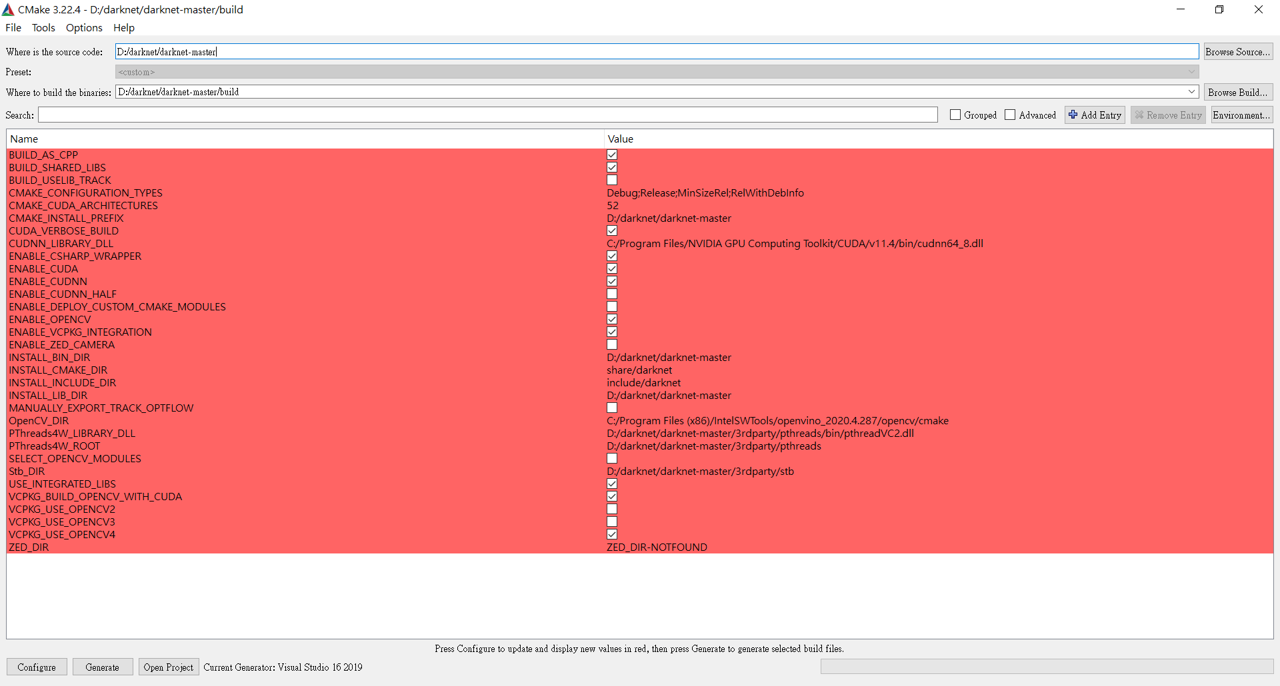Open the Tools menu
1280x686 pixels.
pos(43,28)
